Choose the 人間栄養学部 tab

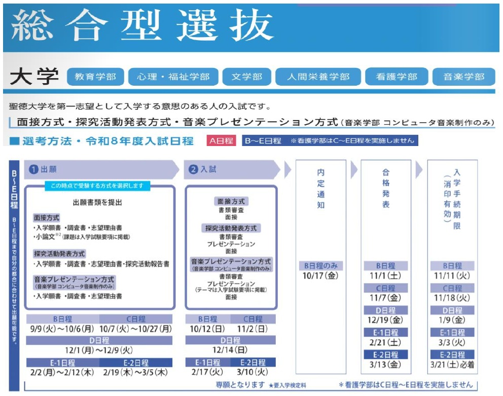318,77
